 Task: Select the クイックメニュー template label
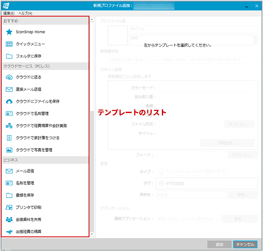(x=30, y=44)
